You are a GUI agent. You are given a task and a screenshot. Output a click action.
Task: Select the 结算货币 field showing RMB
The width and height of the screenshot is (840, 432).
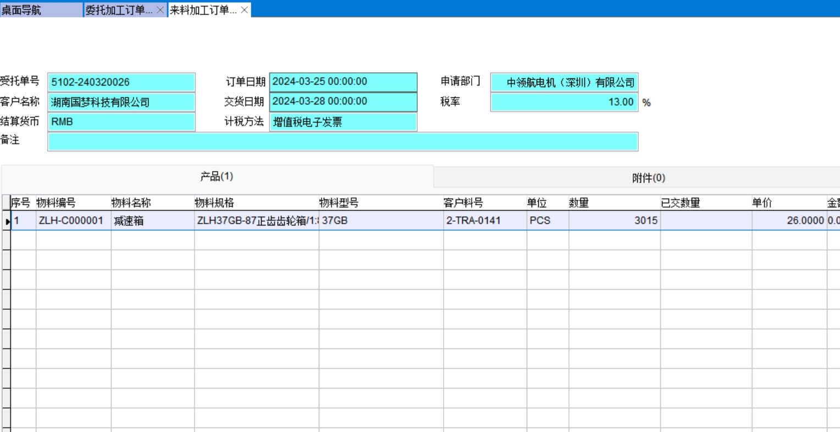[121, 122]
